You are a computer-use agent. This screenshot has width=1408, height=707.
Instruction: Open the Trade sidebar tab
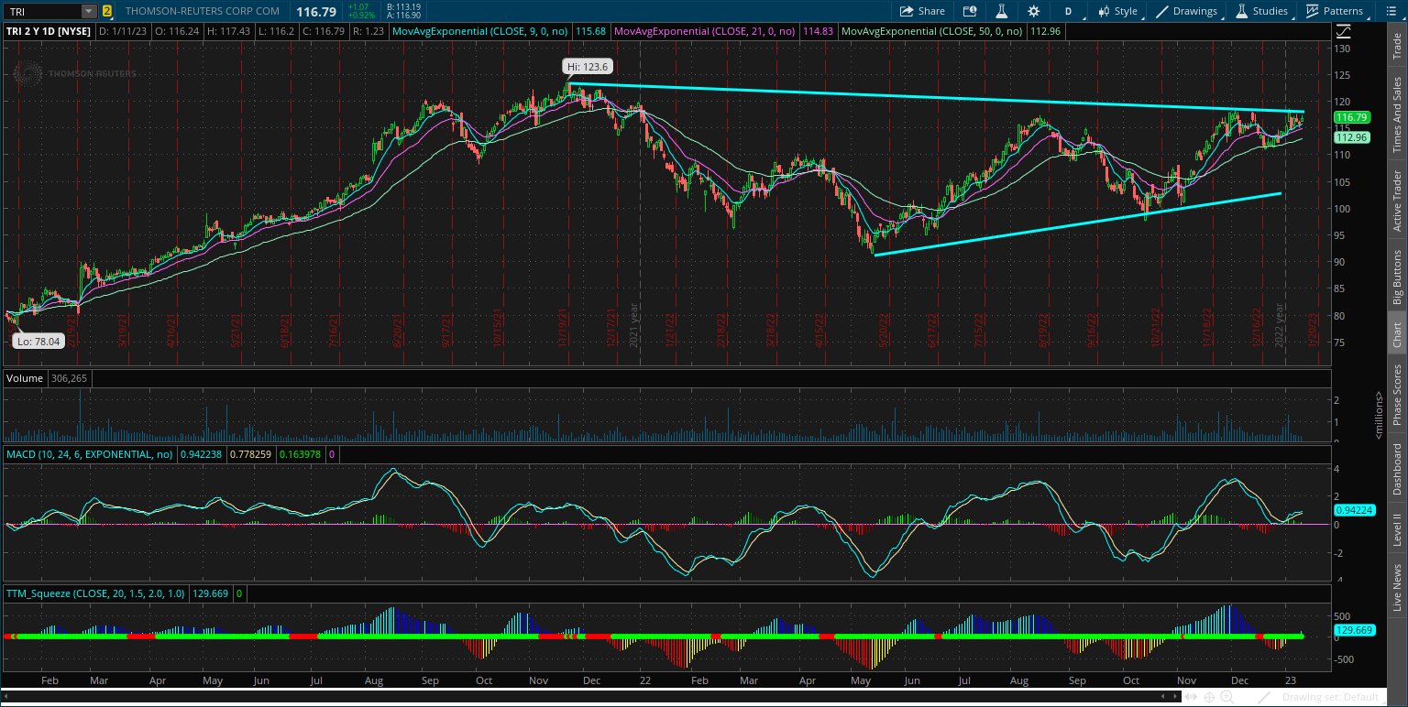point(1397,46)
